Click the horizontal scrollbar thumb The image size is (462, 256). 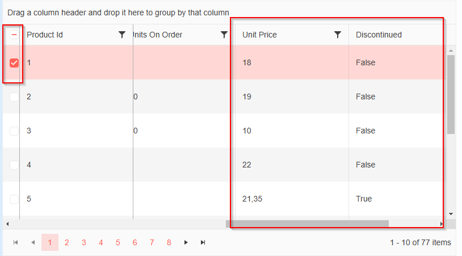pos(306,224)
